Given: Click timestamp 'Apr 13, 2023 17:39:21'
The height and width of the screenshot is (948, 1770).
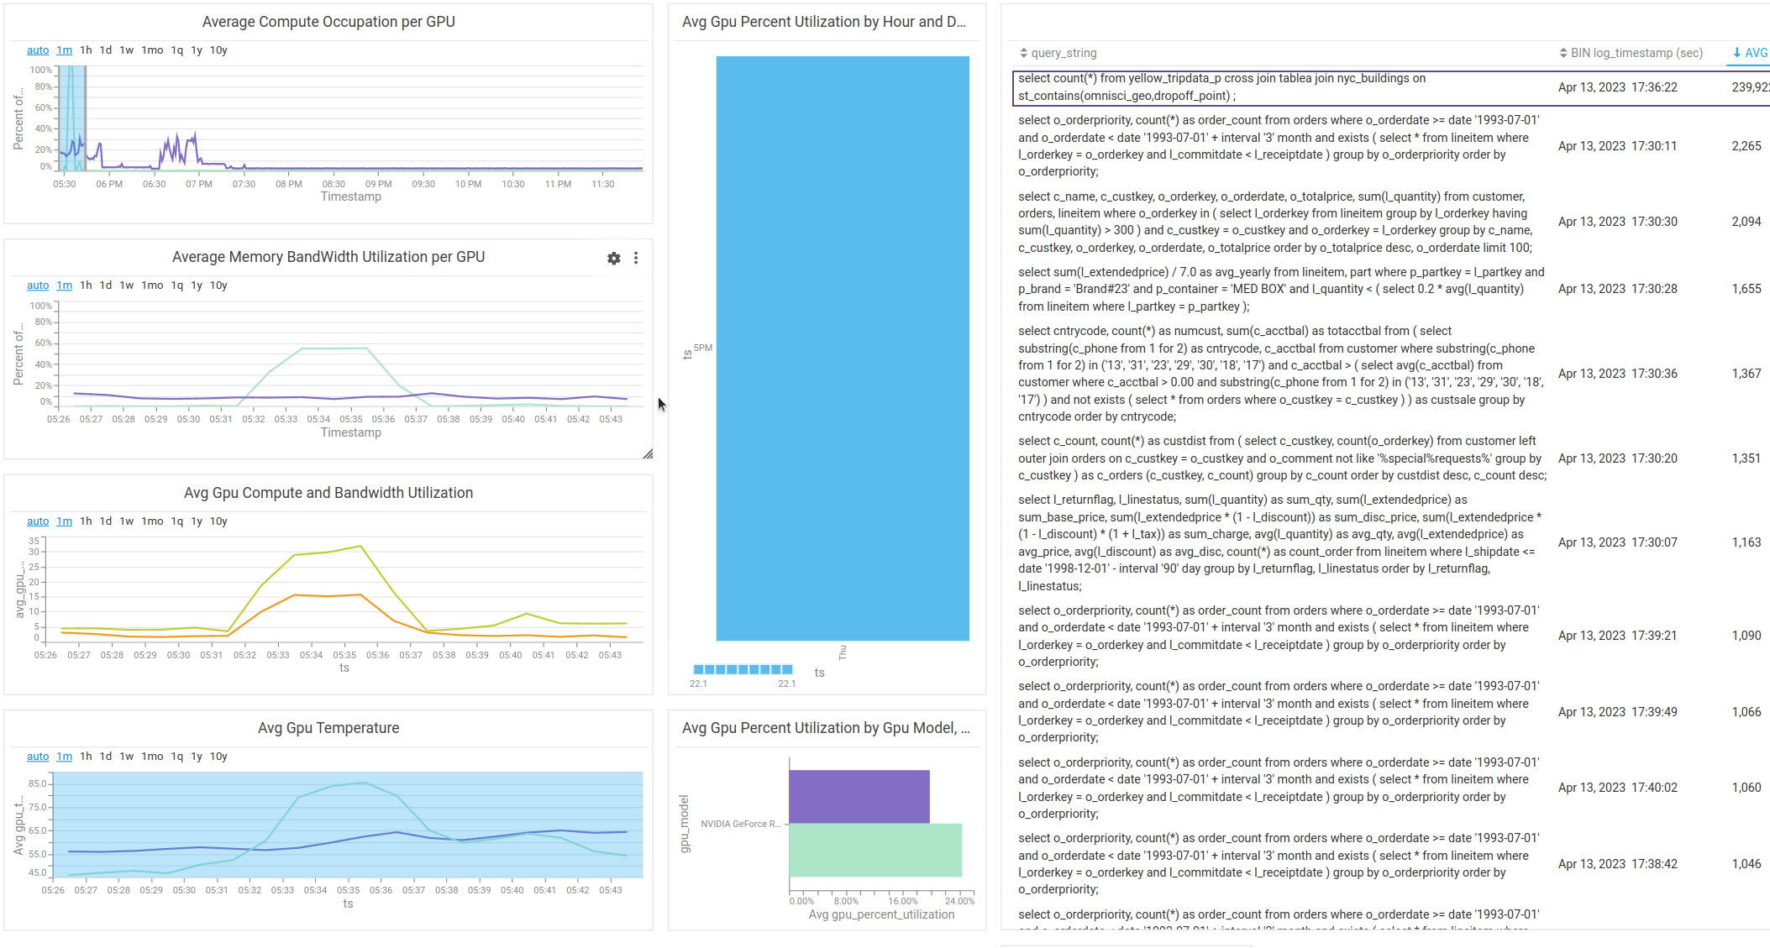Looking at the screenshot, I should coord(1617,636).
